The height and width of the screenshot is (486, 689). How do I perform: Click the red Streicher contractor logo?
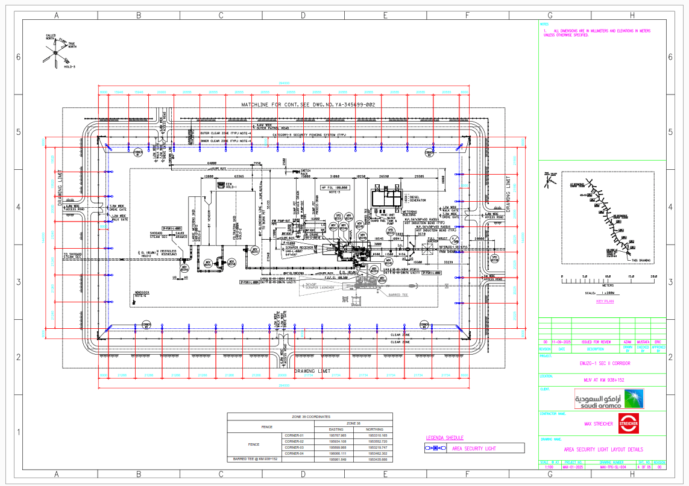[x=628, y=423]
